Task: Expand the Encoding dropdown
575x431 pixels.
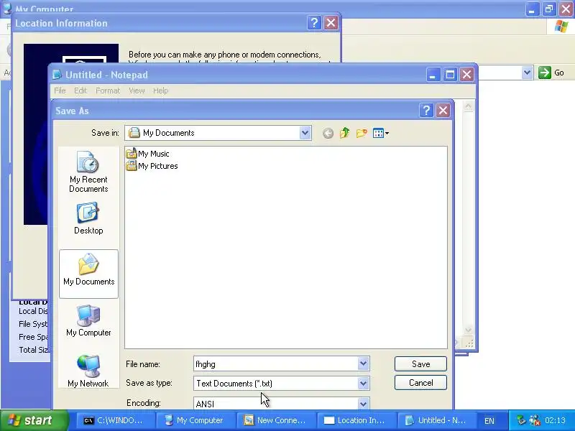Action: coord(363,404)
